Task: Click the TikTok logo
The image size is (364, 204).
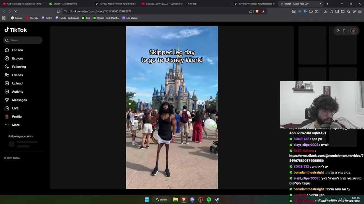Action: tap(16, 30)
